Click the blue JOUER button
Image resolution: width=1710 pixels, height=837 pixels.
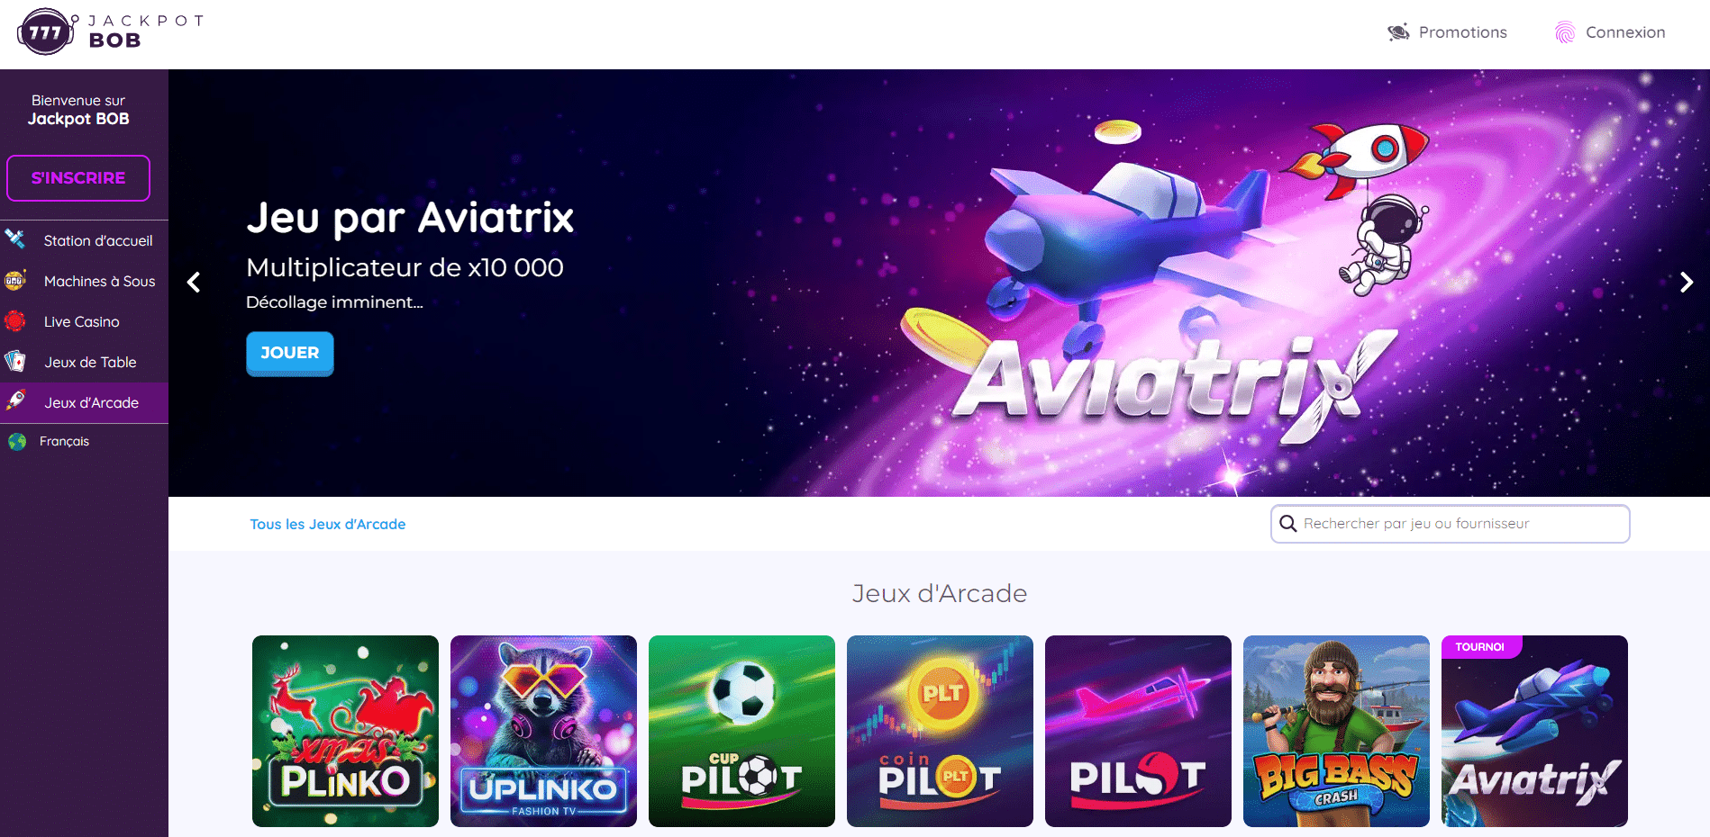(x=290, y=353)
